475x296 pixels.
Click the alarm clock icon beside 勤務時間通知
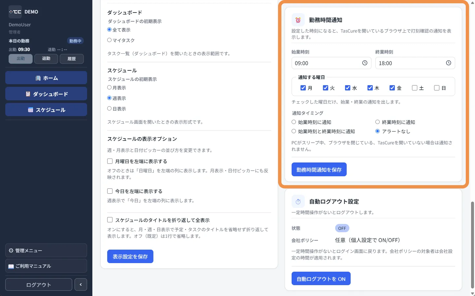(x=298, y=20)
